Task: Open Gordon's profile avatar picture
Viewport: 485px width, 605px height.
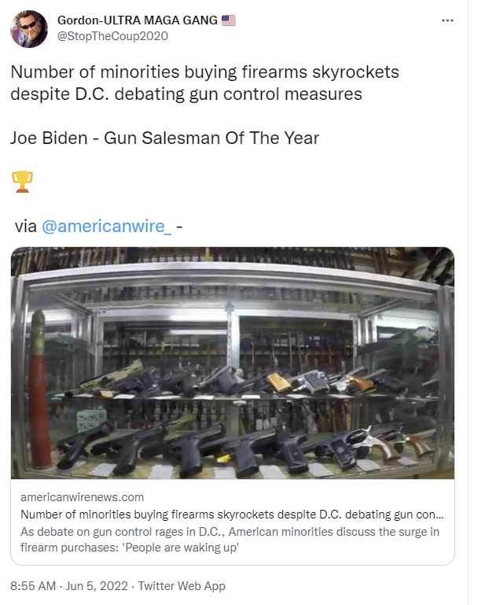Action: [29, 28]
